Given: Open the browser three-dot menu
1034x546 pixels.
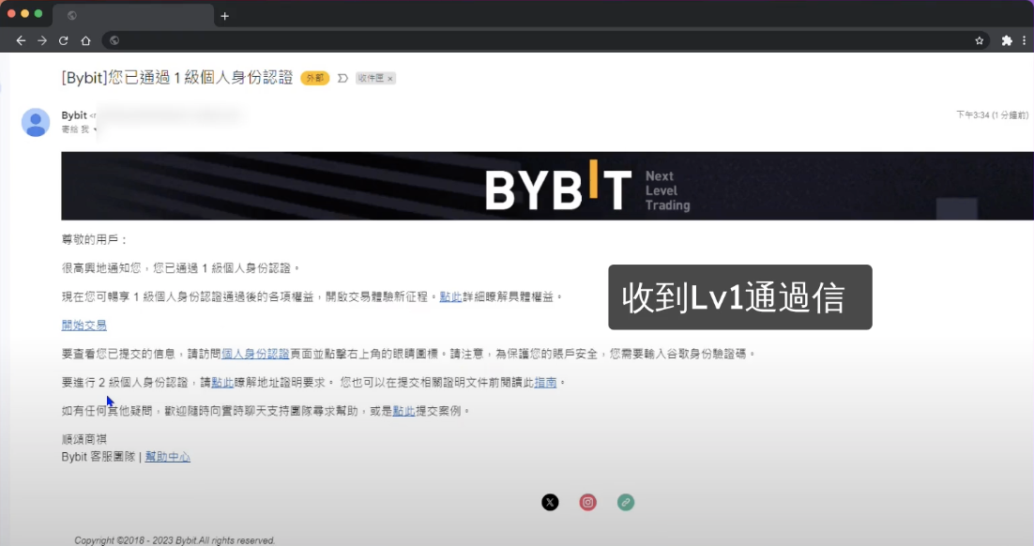Looking at the screenshot, I should pyautogui.click(x=1024, y=41).
